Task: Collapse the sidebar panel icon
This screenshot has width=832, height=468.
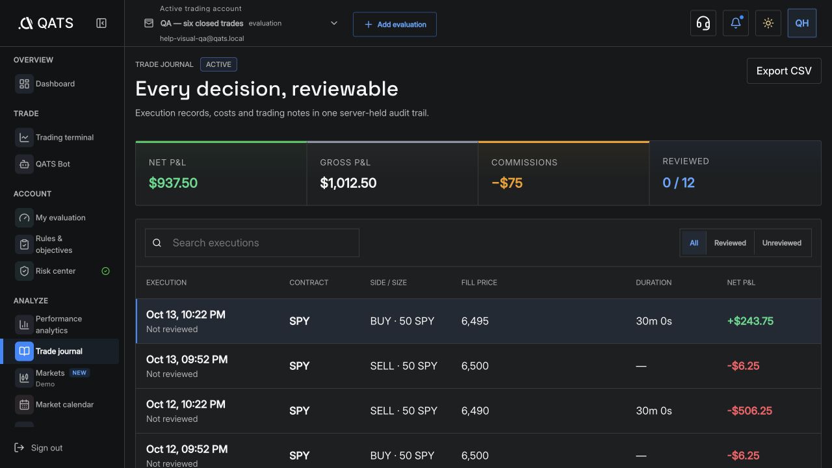Action: tap(101, 23)
